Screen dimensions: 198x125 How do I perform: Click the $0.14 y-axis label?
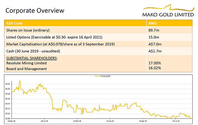8,104
